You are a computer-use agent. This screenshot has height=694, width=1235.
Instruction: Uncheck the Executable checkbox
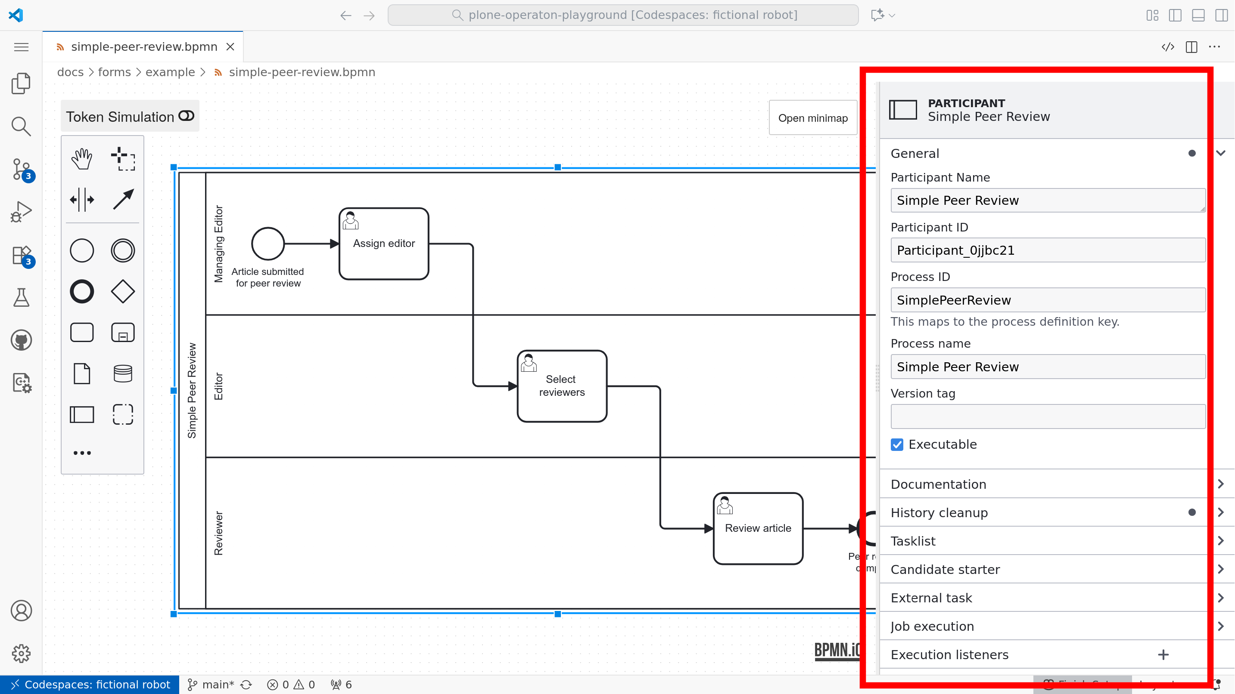tap(896, 444)
